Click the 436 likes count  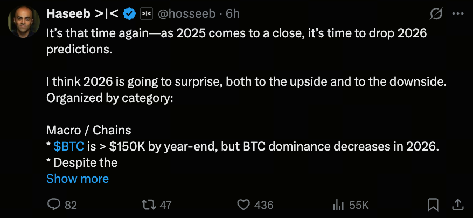pos(264,205)
